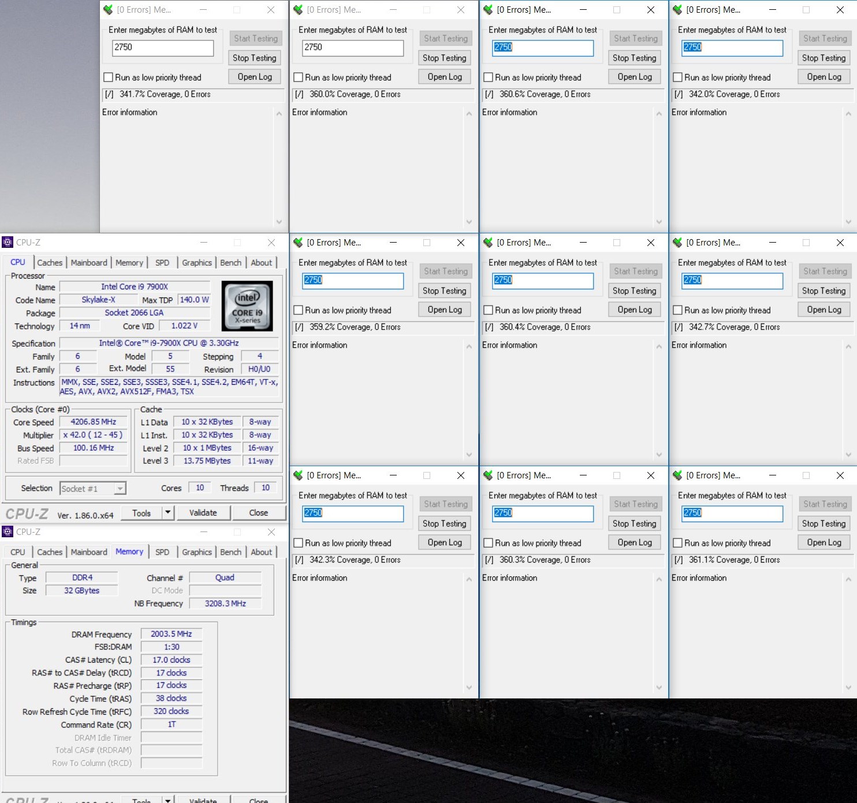Click CPU-Z icon in lower CPU-Z title bar

[8, 532]
